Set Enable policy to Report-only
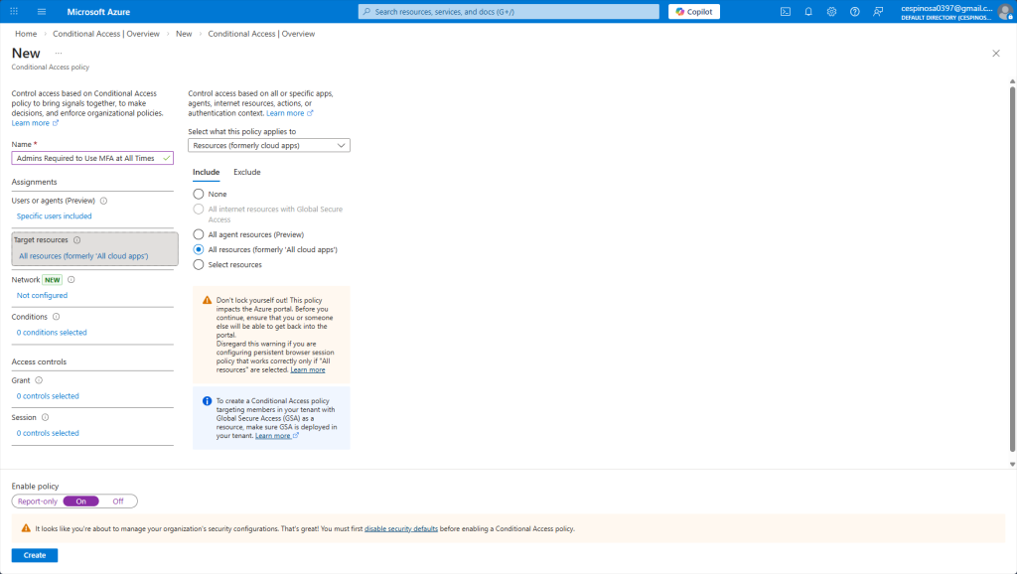 pos(38,502)
